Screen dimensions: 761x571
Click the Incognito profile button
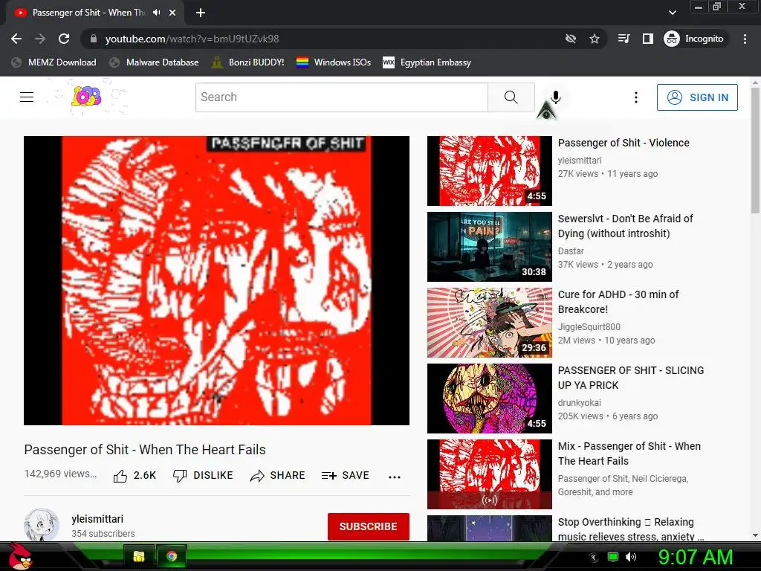pos(694,39)
